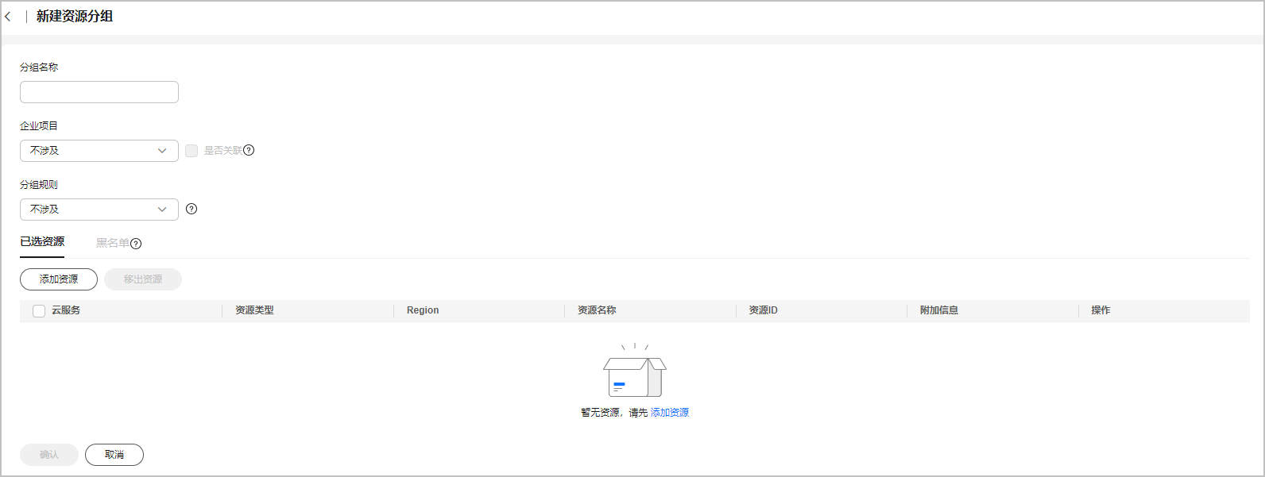
Task: Click the 移出资源 button
Action: click(x=143, y=279)
